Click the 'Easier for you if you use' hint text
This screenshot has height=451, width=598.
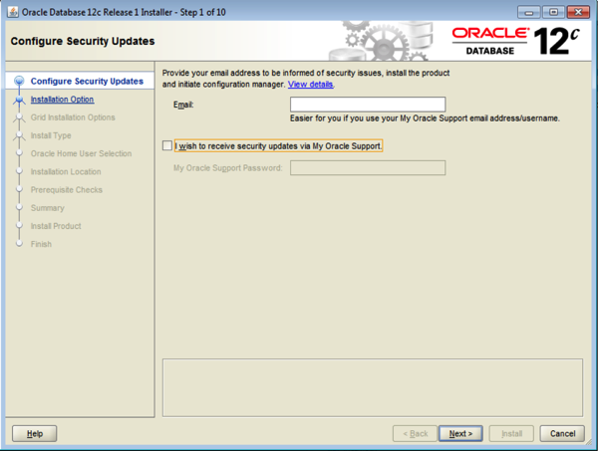tap(425, 118)
